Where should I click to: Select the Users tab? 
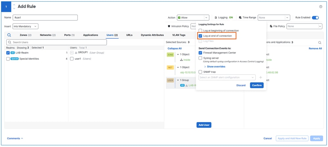[x=112, y=35]
